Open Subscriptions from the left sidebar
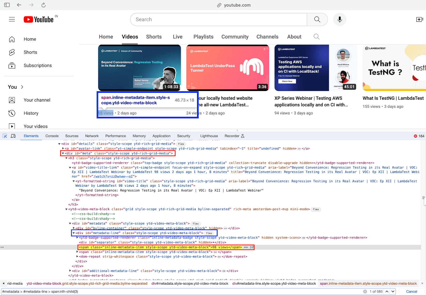The height and width of the screenshot is (295, 426). (38, 65)
